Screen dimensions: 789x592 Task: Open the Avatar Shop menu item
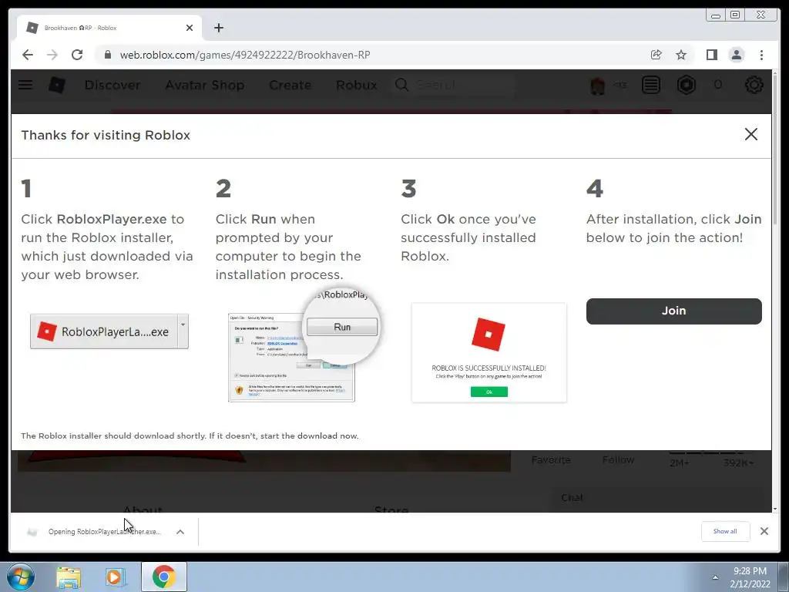(205, 85)
